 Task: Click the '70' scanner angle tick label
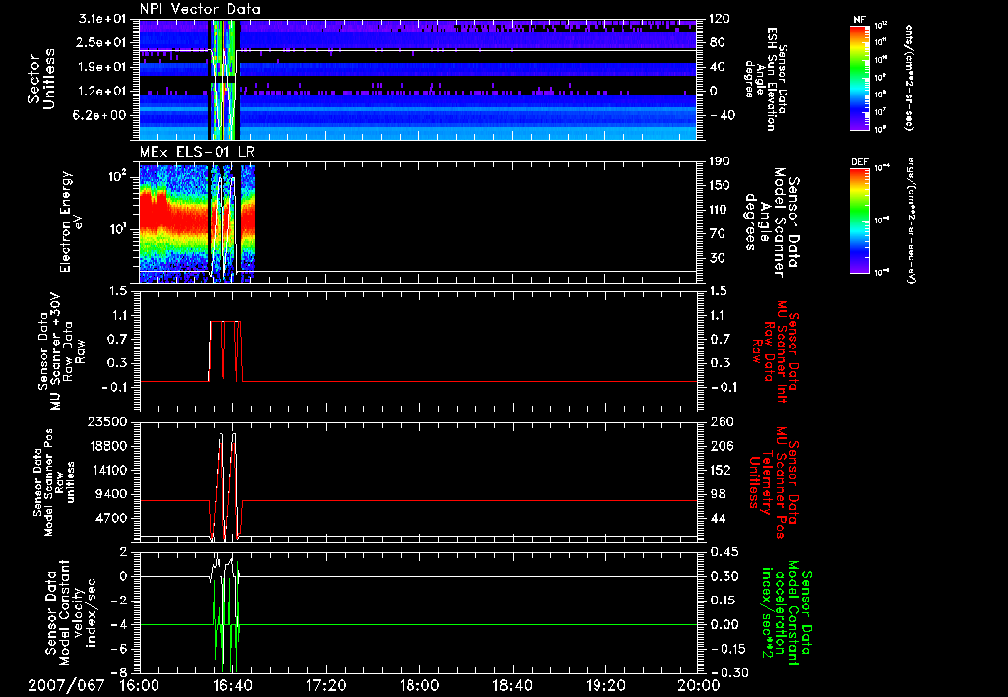point(717,233)
